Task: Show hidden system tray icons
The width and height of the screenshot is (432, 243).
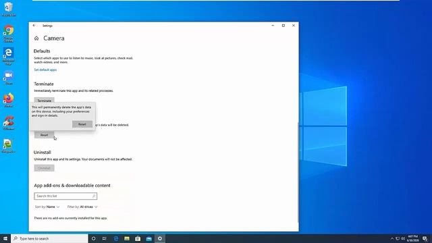Action: (392, 238)
